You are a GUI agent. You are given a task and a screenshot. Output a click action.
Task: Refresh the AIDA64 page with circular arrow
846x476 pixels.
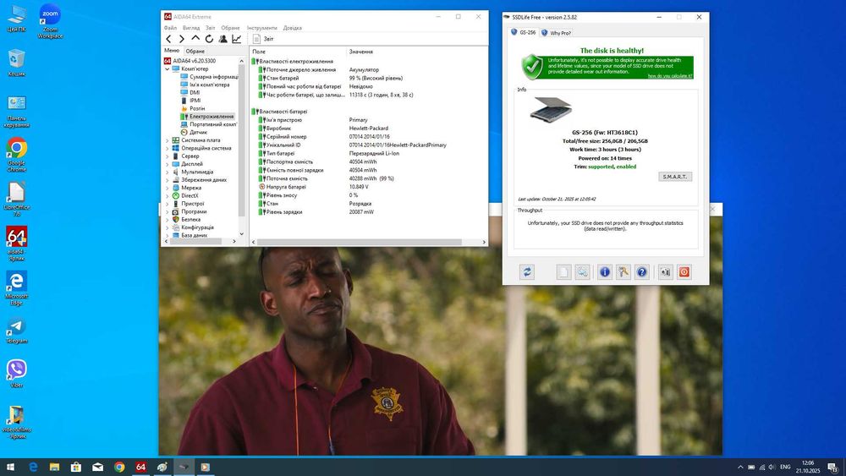tap(209, 39)
